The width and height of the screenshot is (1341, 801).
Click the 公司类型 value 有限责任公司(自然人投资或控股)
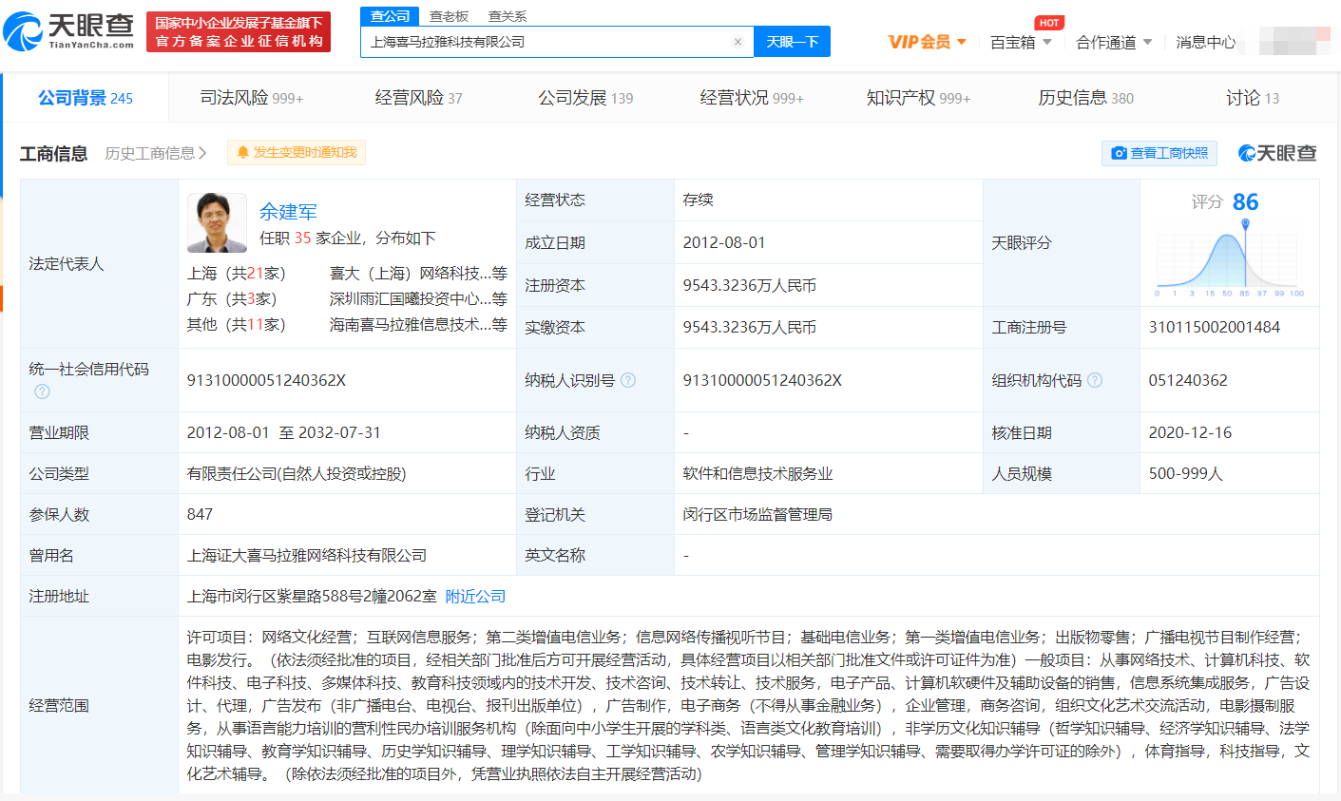click(297, 473)
